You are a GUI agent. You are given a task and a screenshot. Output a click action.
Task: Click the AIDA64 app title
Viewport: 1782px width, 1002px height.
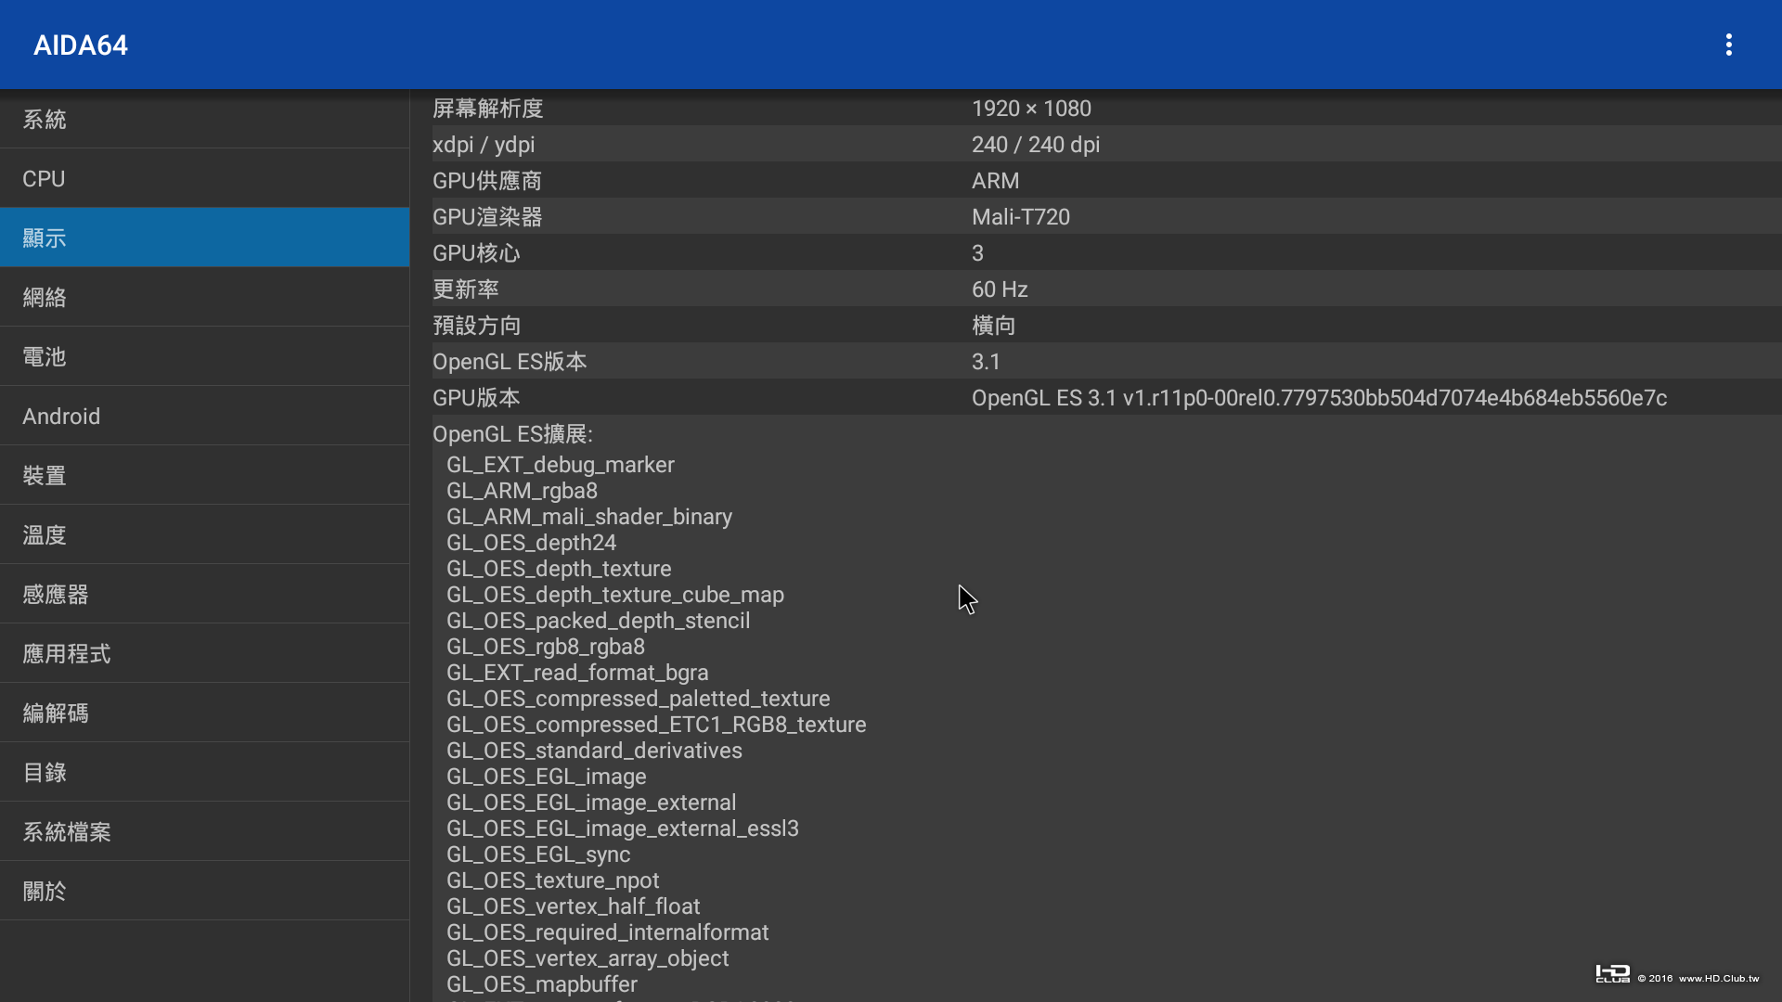coord(81,45)
